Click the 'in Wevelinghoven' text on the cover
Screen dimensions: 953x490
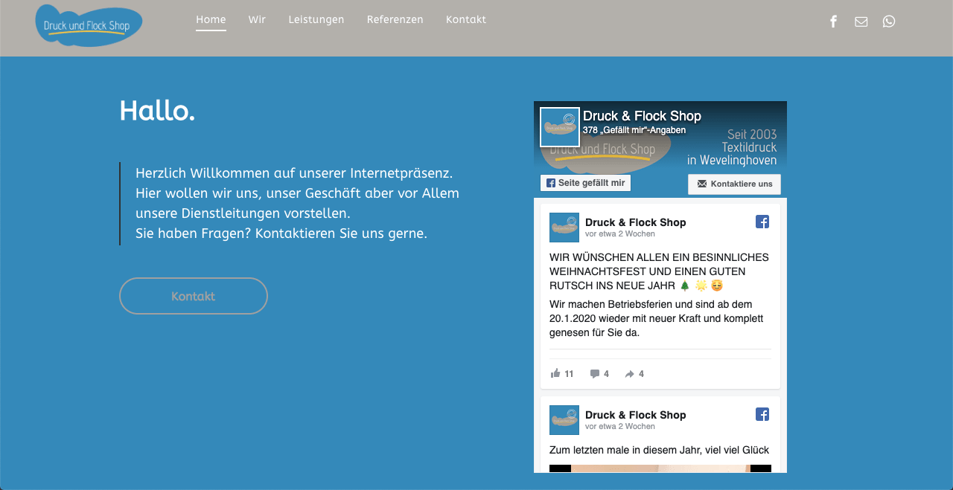tap(732, 161)
